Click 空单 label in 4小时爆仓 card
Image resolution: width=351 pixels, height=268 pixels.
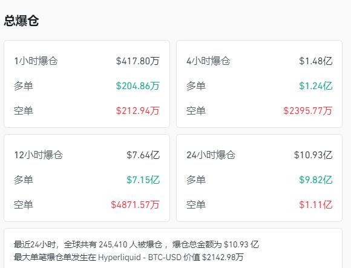[196, 111]
